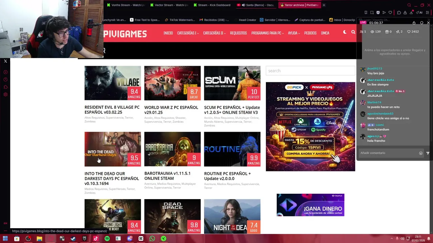Switch to Vonfre Stream tab
This screenshot has width=433, height=243.
point(126,5)
